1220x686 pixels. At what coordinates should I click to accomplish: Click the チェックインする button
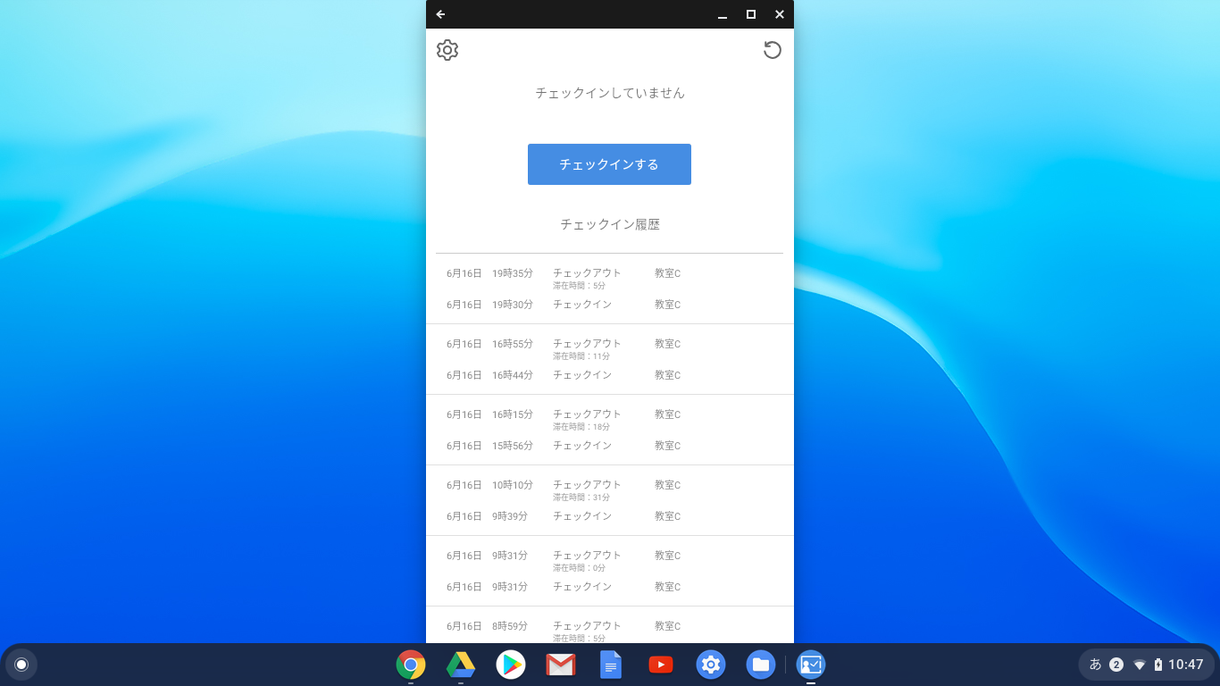(x=609, y=164)
